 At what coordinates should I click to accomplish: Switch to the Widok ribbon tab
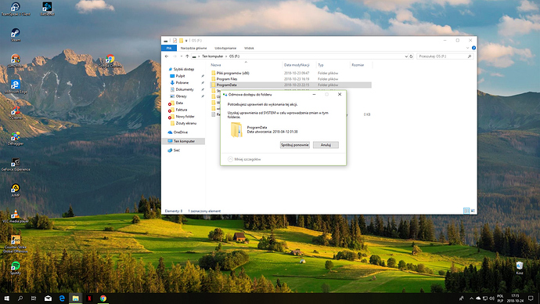tap(249, 49)
